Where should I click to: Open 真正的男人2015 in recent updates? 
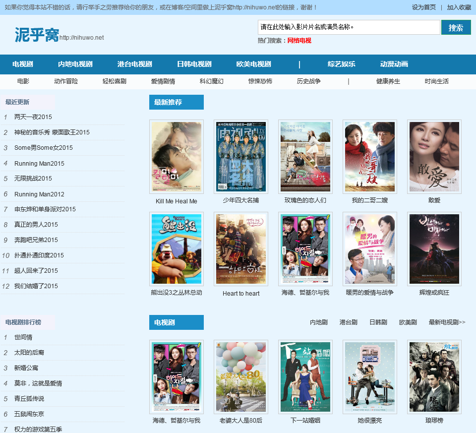(36, 224)
